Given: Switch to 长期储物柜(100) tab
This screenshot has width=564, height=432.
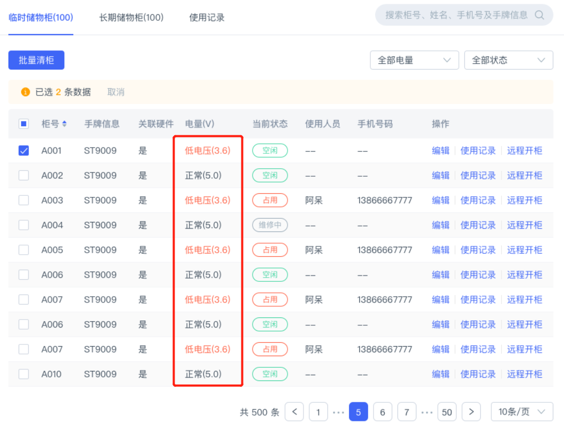Looking at the screenshot, I should pyautogui.click(x=131, y=18).
